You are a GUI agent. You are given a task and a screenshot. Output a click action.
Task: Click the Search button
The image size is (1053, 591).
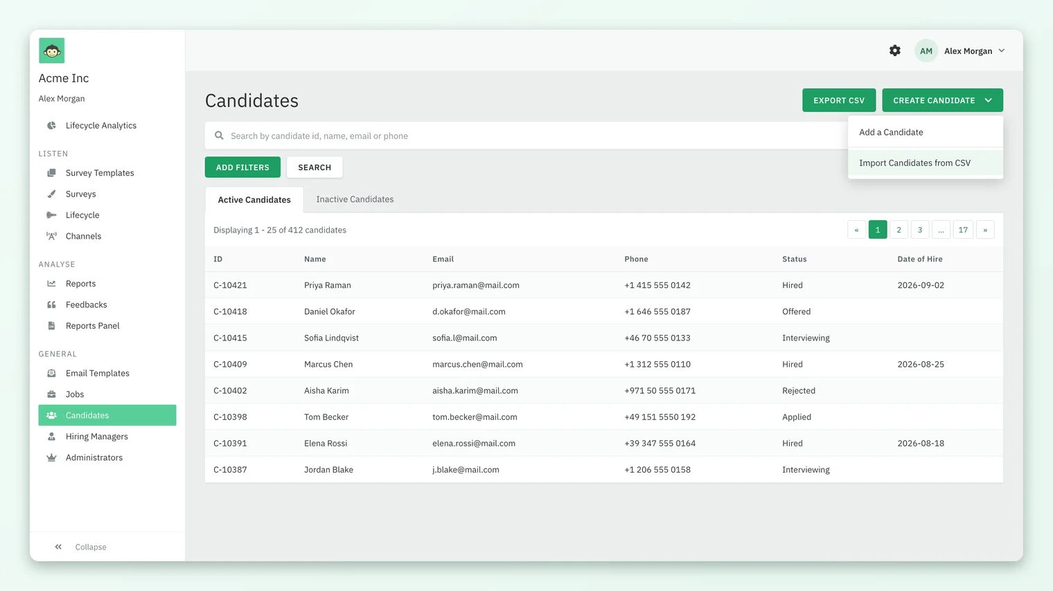315,167
